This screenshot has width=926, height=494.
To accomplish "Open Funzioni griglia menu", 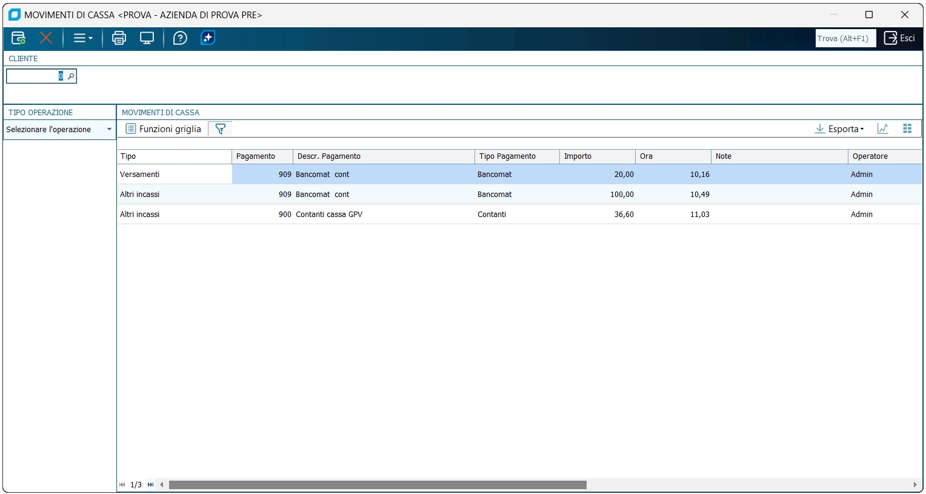I will [164, 129].
